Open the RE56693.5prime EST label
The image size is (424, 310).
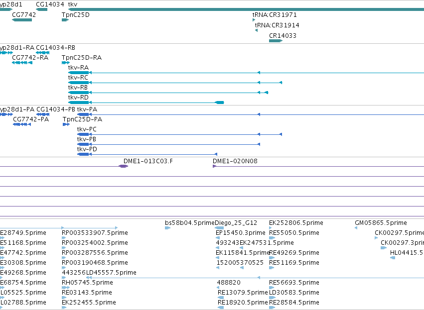click(294, 283)
